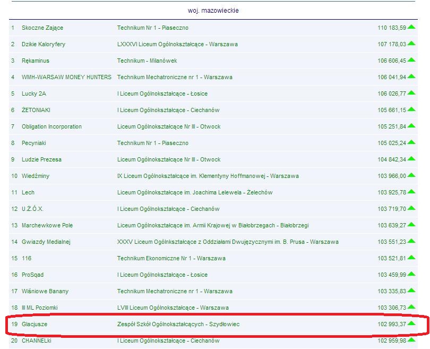430x349 pixels.
Task: Open the Gwiazdy Medialnej team entry
Action: (x=46, y=242)
